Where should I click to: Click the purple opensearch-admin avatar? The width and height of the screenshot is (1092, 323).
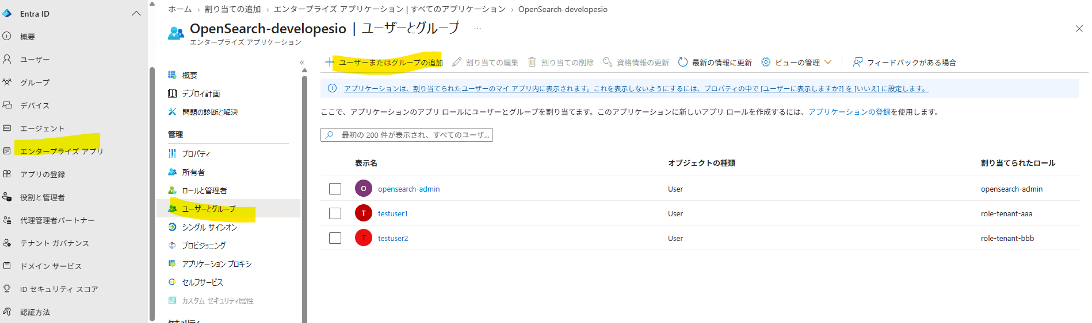363,188
